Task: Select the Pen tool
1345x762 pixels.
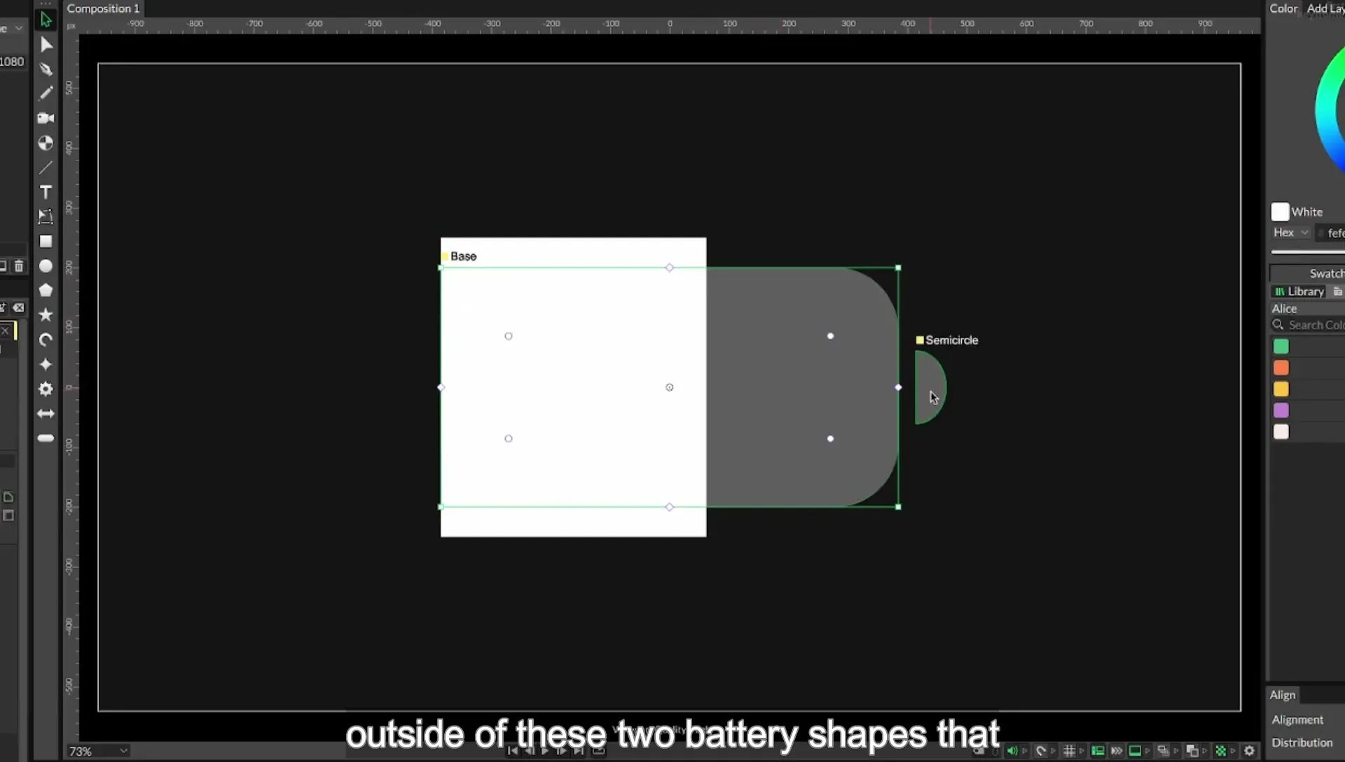Action: 46,69
